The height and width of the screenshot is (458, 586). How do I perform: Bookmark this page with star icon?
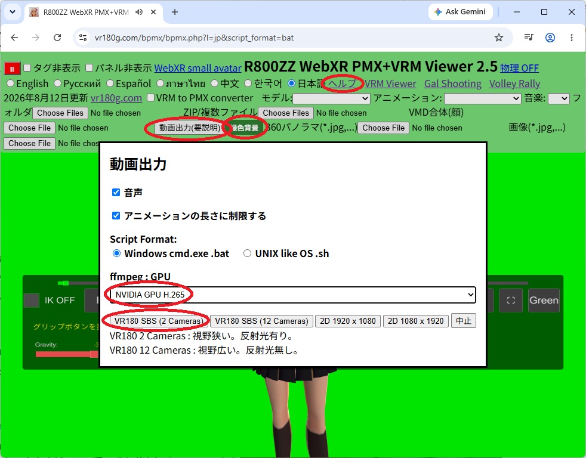click(x=498, y=38)
